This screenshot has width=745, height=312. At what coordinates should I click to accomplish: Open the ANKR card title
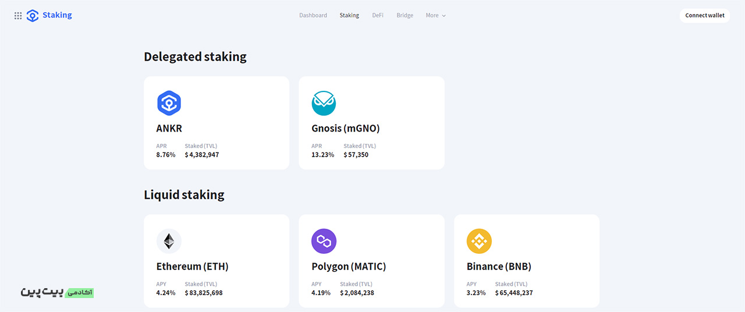pos(169,129)
